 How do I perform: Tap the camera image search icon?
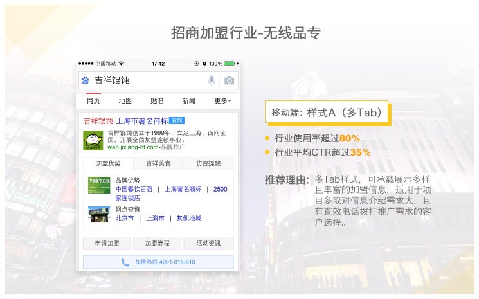click(x=229, y=80)
